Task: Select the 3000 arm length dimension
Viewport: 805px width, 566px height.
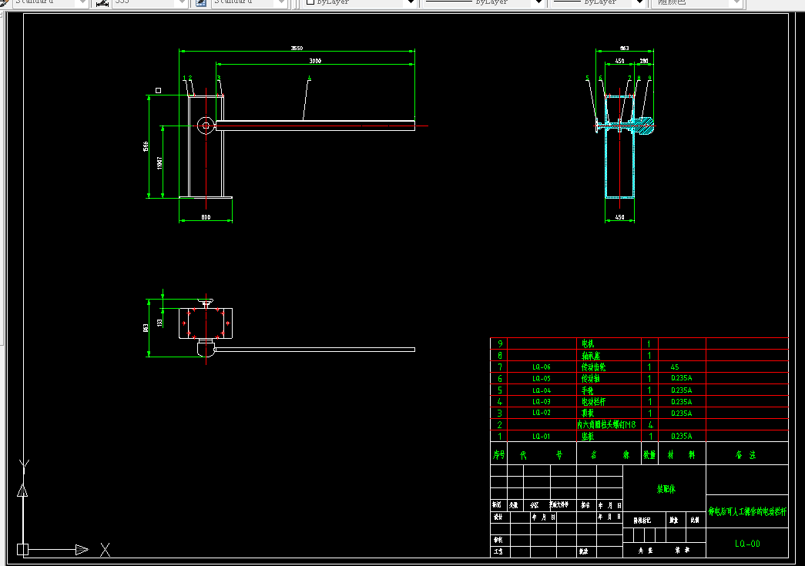Action: [x=315, y=61]
